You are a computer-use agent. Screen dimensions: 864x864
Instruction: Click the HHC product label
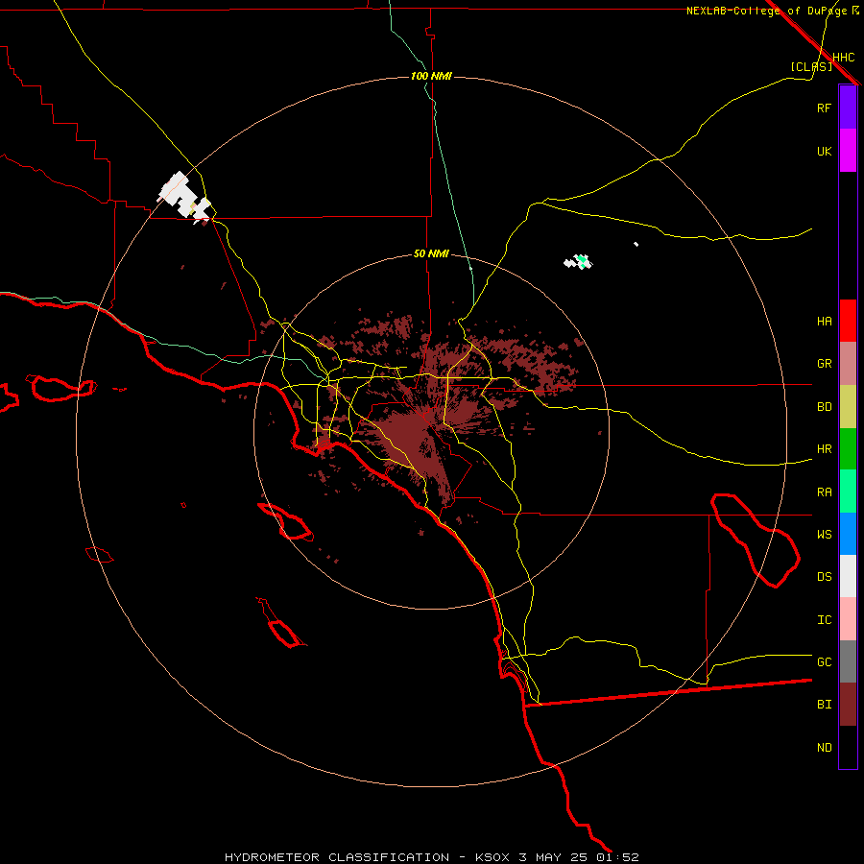843,58
